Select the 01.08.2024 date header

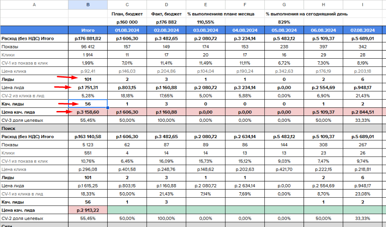(x=127, y=30)
